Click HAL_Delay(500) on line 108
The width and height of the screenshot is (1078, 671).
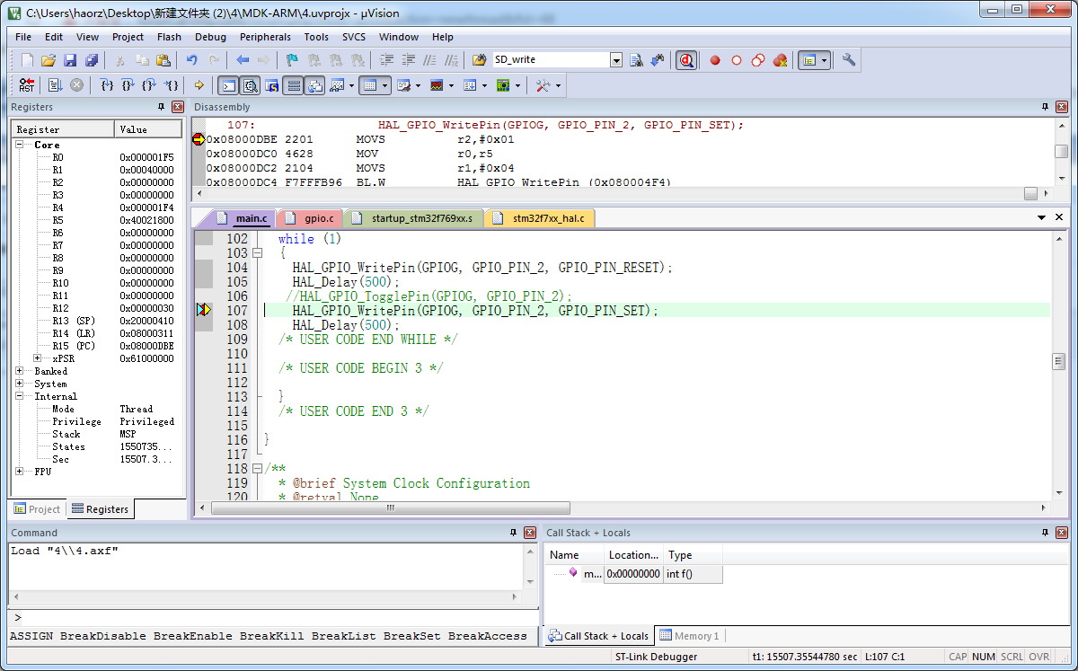tap(346, 325)
